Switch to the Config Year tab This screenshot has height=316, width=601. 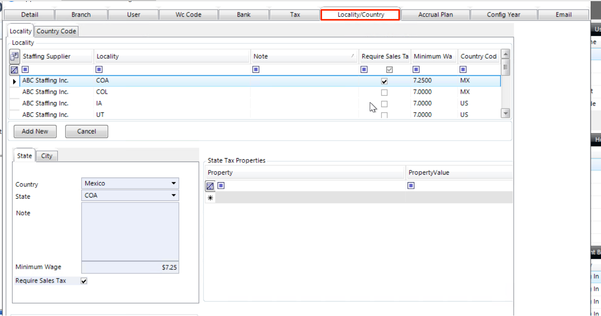pos(504,14)
